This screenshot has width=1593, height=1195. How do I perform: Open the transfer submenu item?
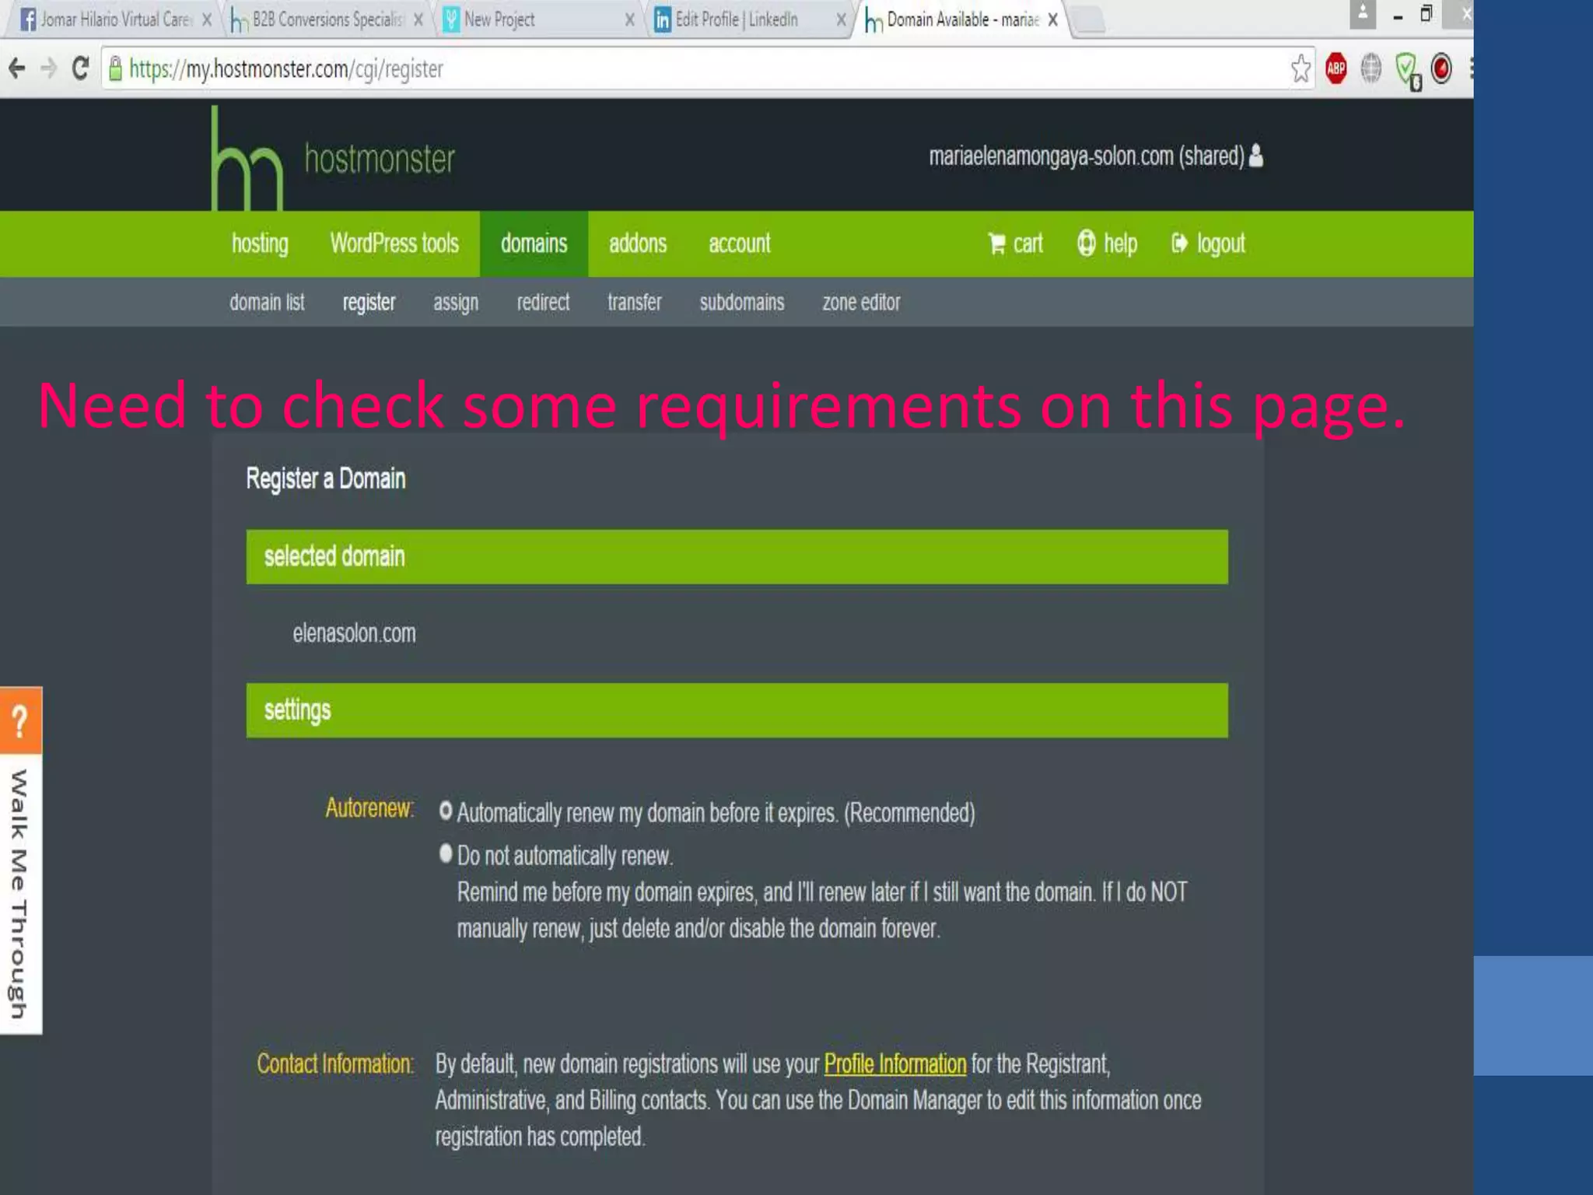click(634, 302)
